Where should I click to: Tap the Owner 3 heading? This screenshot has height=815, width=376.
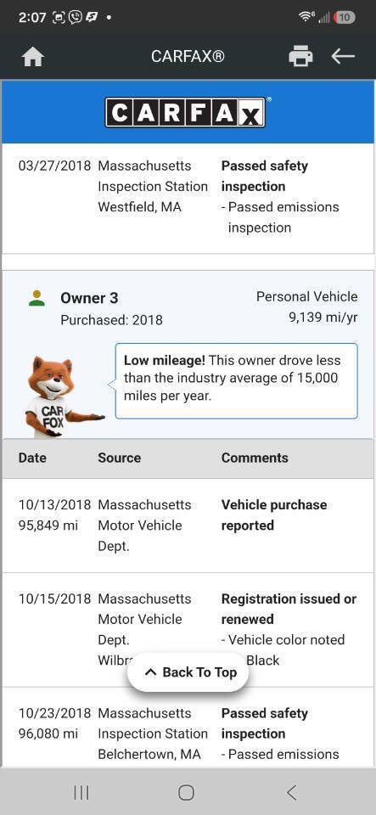[89, 298]
